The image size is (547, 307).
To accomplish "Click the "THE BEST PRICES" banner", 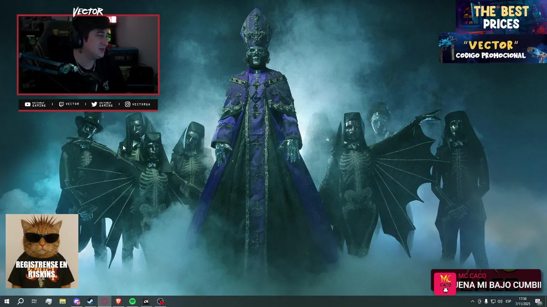I will point(501,17).
